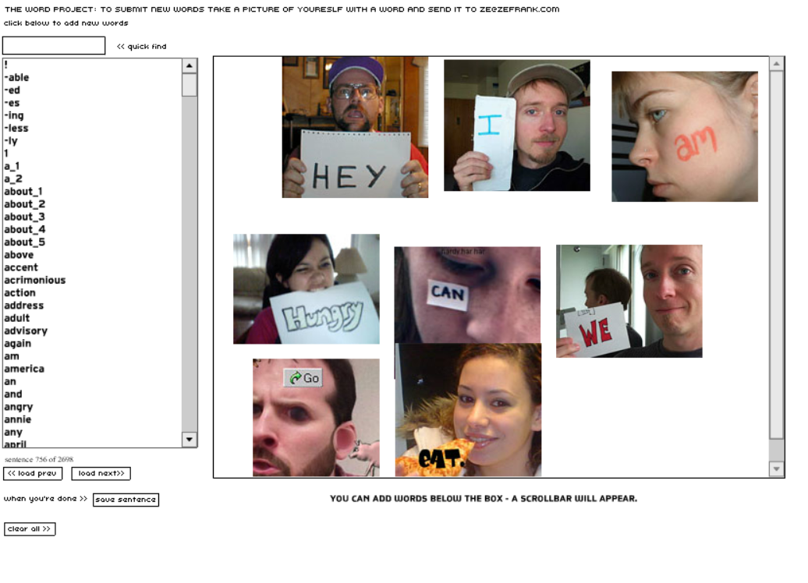
Task: Click the clear all button
Action: (x=30, y=529)
